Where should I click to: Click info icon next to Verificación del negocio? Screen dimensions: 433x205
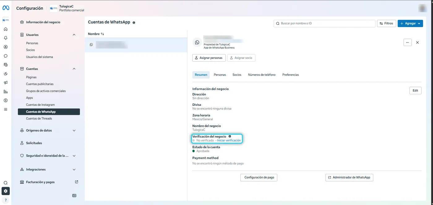click(x=230, y=136)
